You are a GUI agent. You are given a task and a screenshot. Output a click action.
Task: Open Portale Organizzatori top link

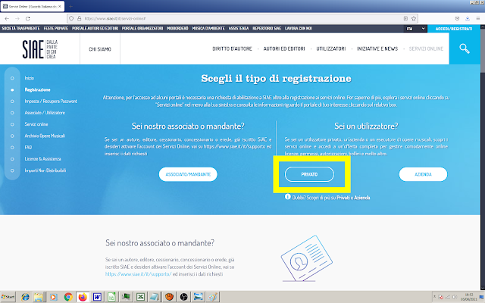pos(142,29)
